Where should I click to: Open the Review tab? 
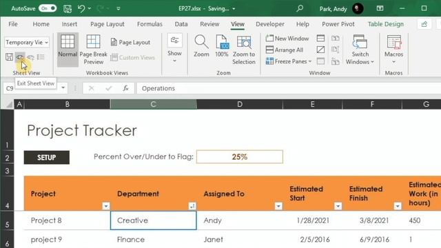[209, 24]
